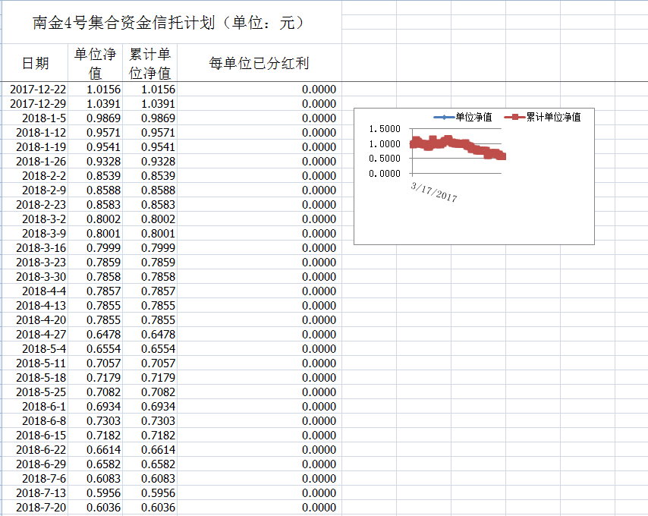The image size is (648, 516).
Task: Select date cell 2018-4-27
Action: tap(41, 335)
